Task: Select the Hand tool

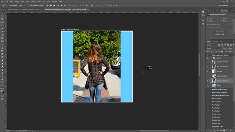Action: [x=2, y=80]
